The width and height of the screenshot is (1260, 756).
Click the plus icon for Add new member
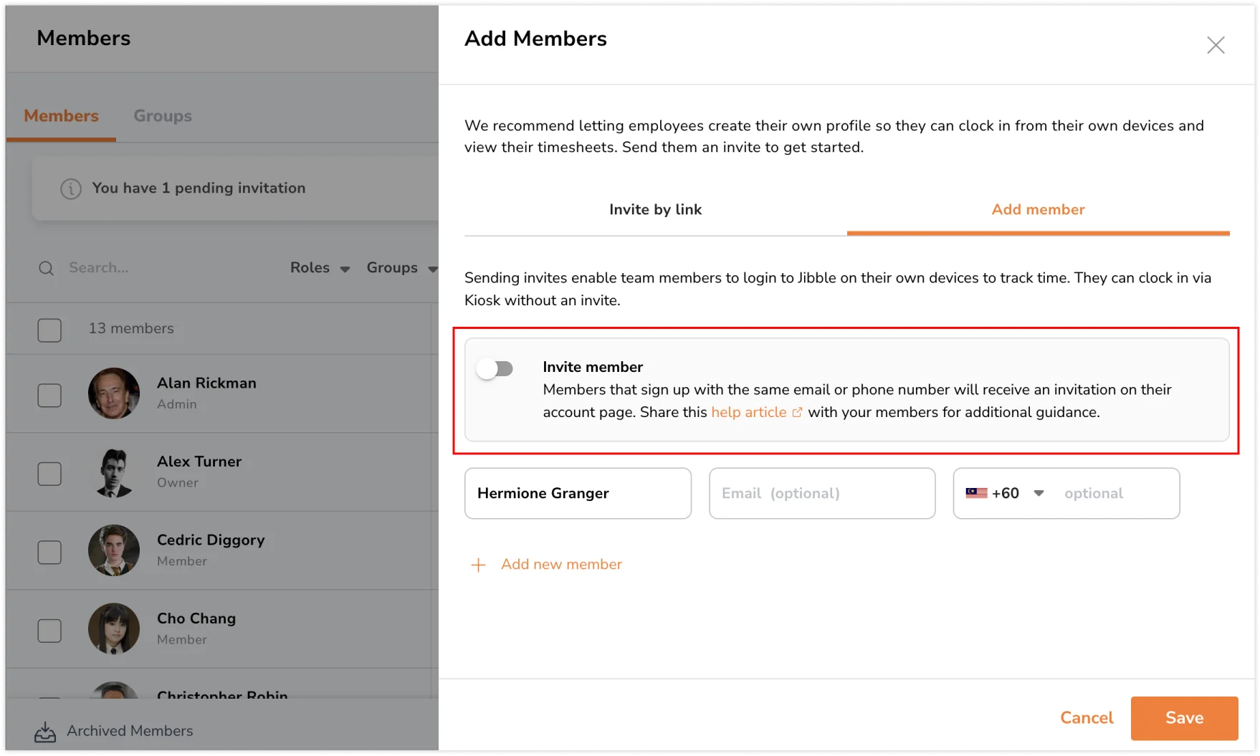point(478,565)
